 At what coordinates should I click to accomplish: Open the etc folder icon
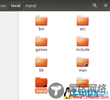click(x=83, y=21)
